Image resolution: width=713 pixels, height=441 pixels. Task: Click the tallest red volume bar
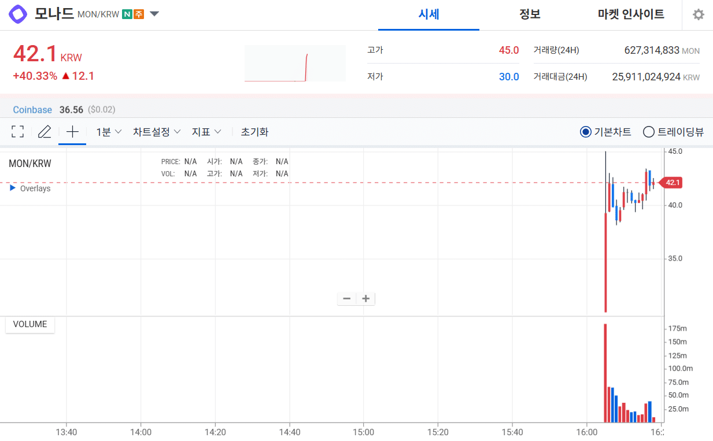pyautogui.click(x=605, y=373)
